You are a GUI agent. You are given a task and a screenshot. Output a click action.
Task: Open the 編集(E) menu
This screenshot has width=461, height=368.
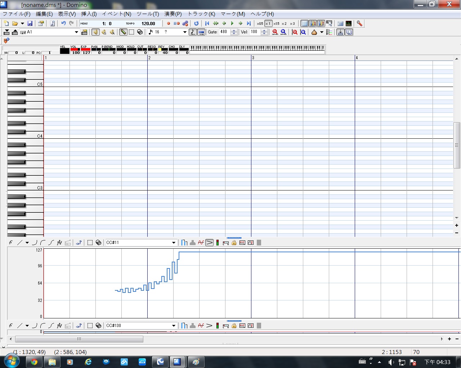pyautogui.click(x=44, y=14)
